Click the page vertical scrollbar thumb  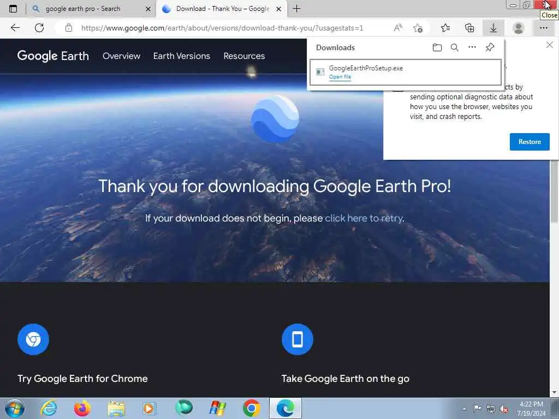pos(554,193)
